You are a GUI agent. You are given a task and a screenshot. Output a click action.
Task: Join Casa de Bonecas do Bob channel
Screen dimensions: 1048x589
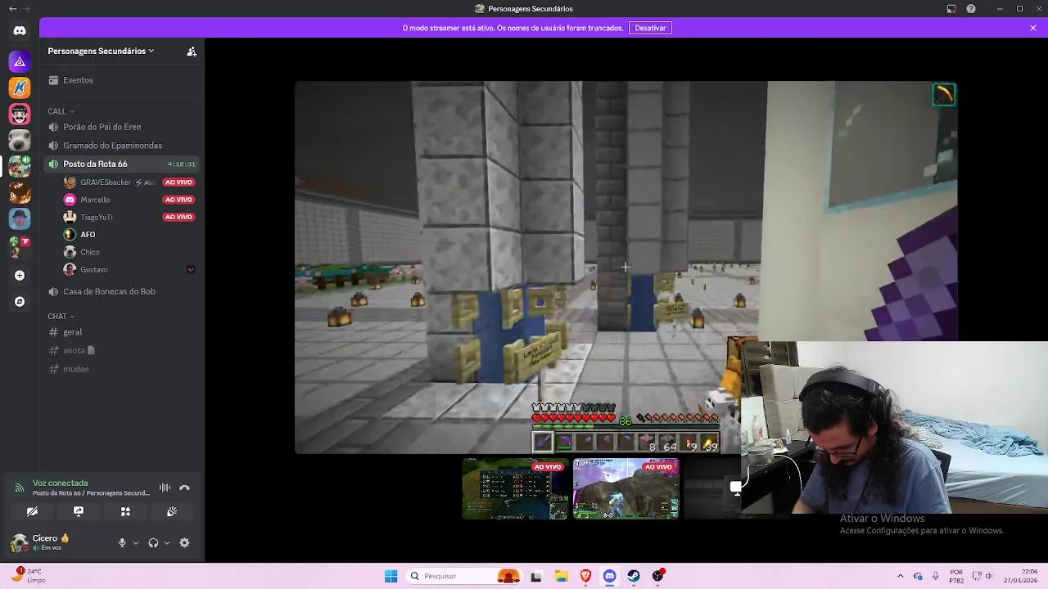pos(122,291)
